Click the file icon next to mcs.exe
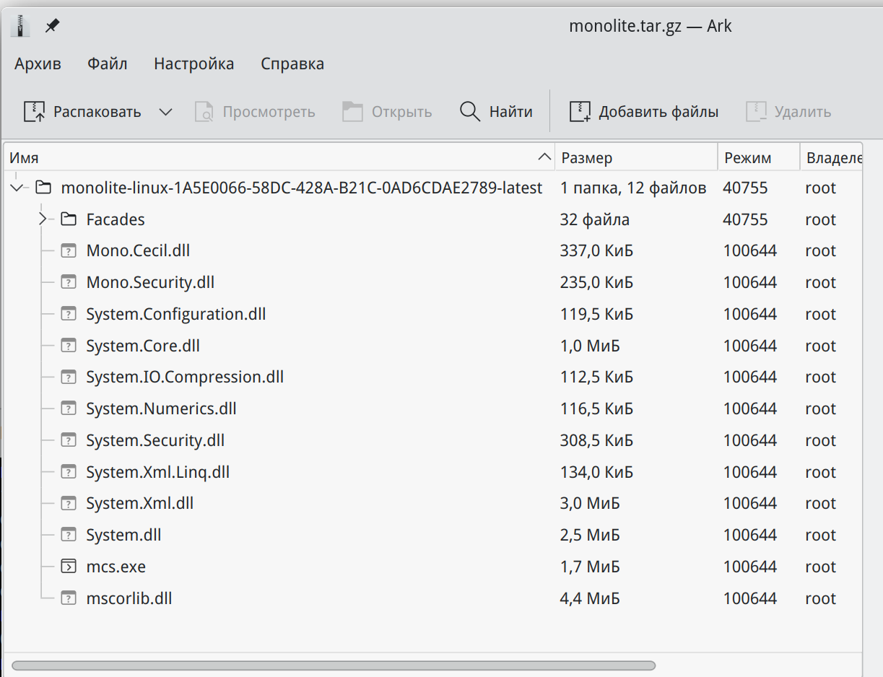883x677 pixels. pos(69,567)
